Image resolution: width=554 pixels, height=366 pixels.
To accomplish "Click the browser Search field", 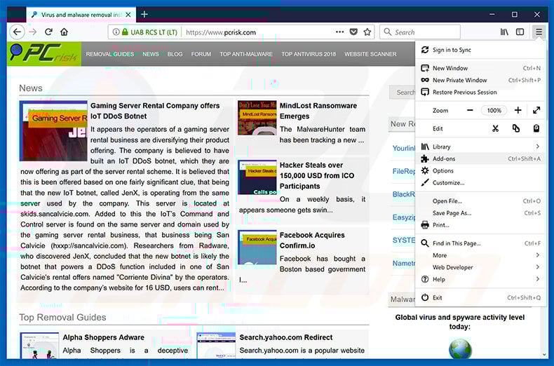I will (x=420, y=32).
